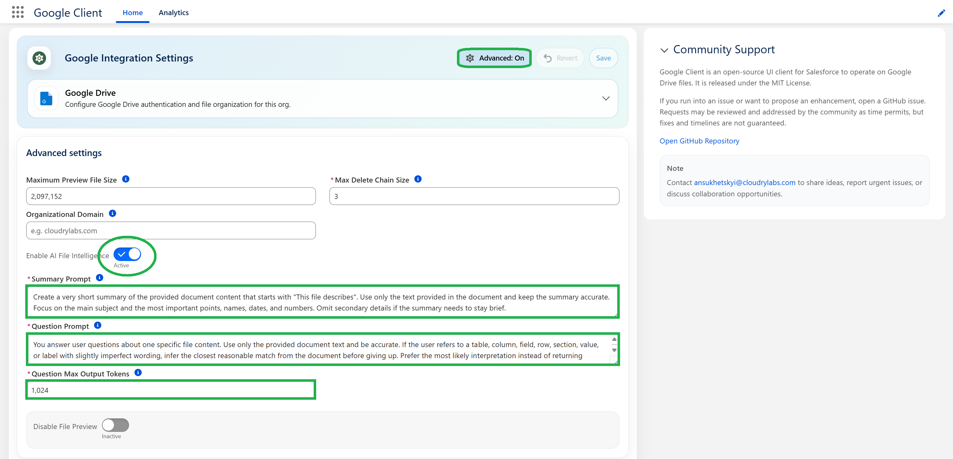Click inside the Summary Prompt textarea
This screenshot has height=459, width=953.
coord(322,302)
